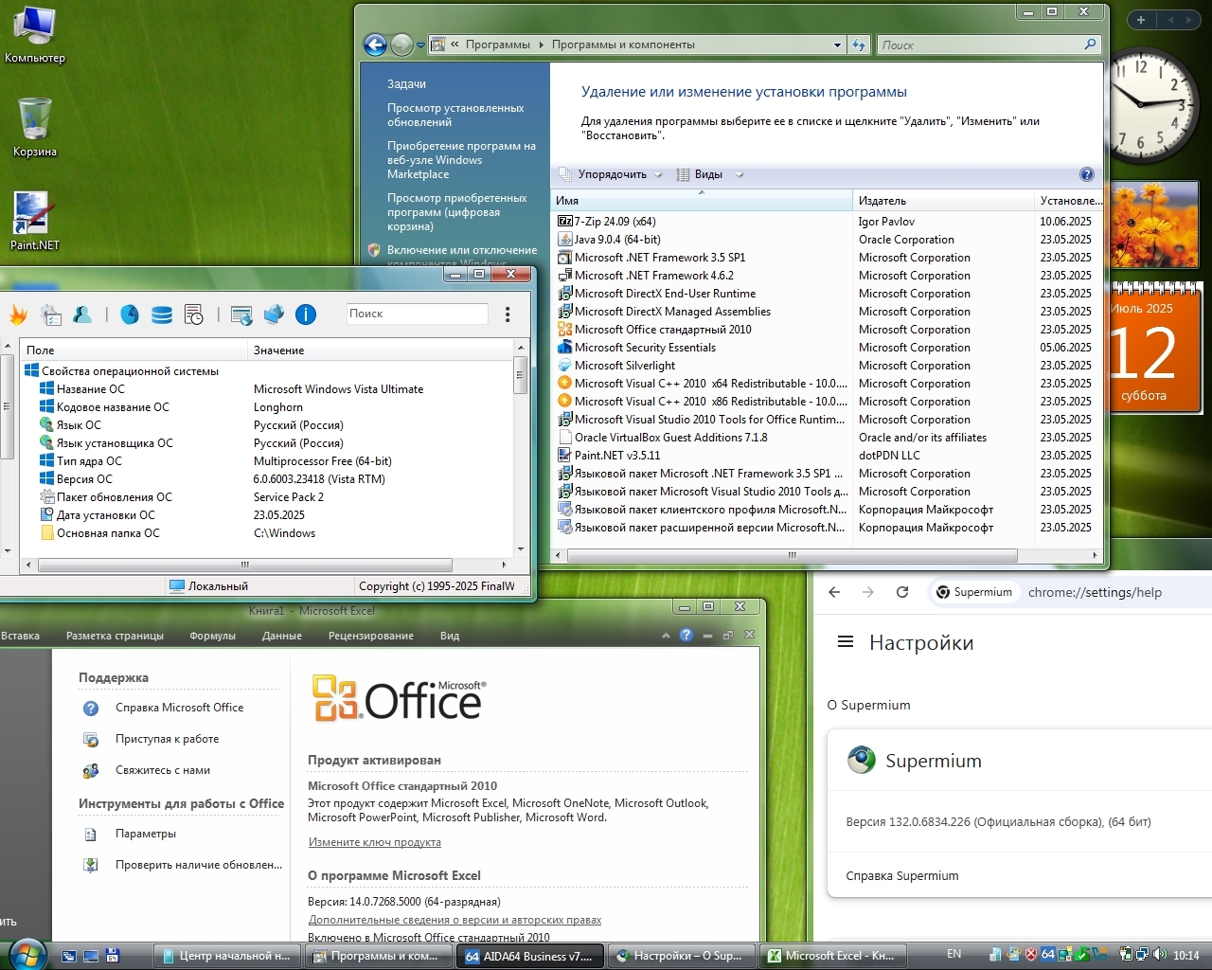
Task: Click the blue database stack icon in AIDA64
Action: 162,314
